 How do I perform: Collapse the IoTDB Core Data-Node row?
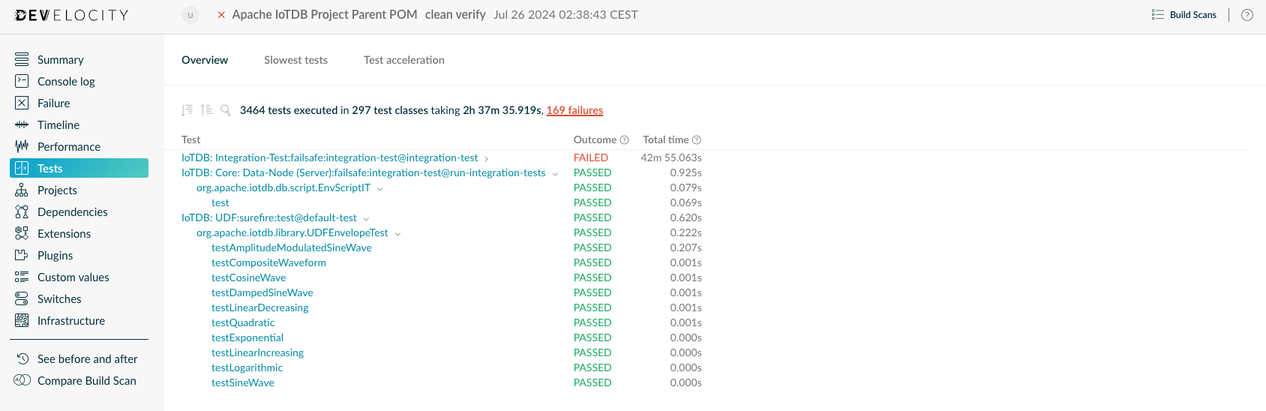[555, 174]
